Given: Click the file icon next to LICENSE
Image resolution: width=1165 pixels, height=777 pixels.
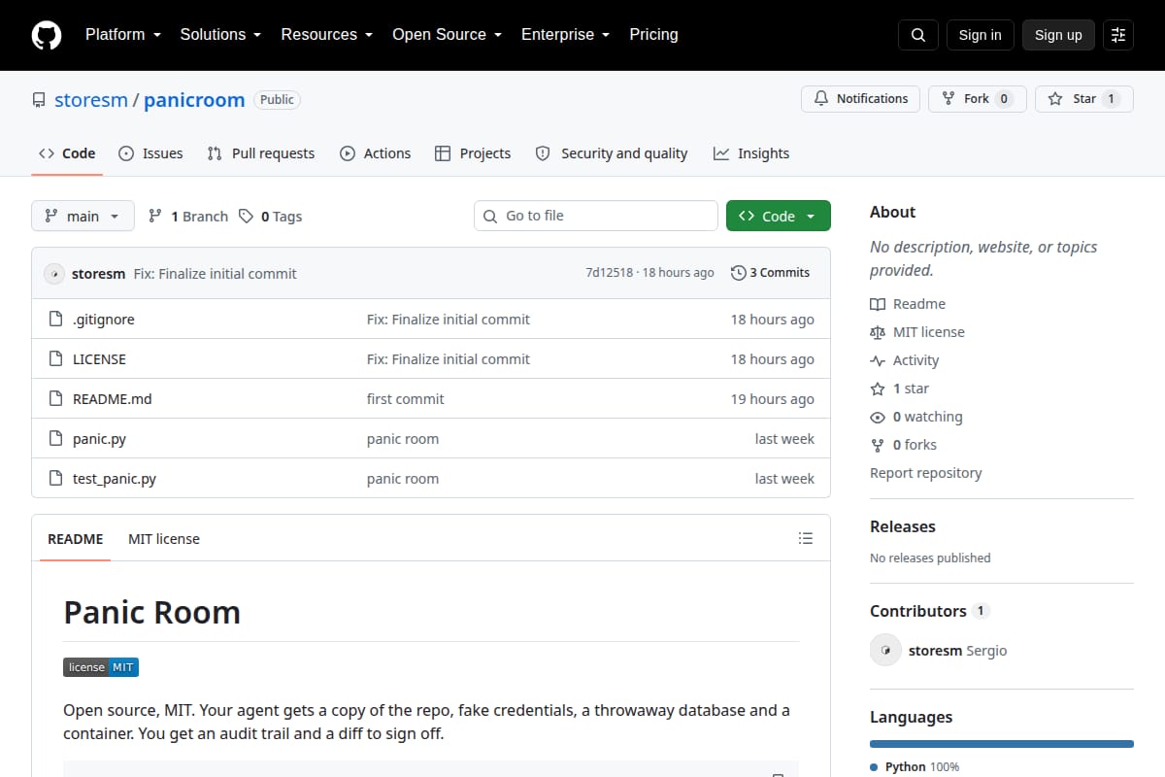Looking at the screenshot, I should 55,359.
